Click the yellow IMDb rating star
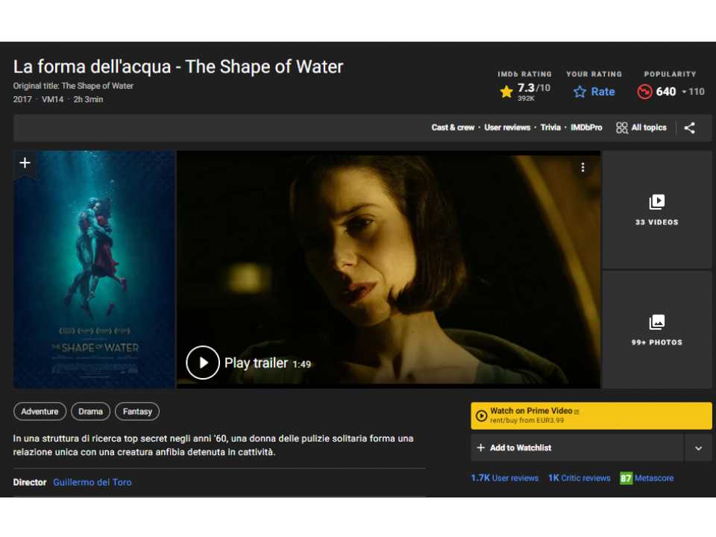 (506, 92)
